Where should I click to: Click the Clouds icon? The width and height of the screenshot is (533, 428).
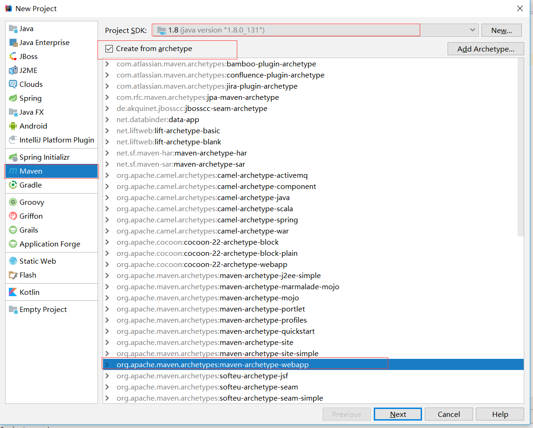point(13,84)
